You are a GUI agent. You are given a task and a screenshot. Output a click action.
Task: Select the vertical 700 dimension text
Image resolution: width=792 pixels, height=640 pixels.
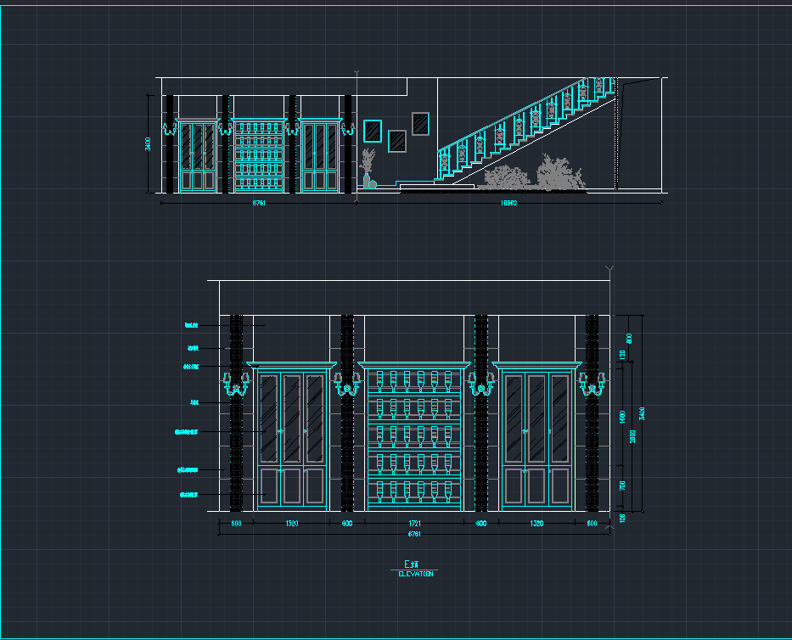click(622, 486)
